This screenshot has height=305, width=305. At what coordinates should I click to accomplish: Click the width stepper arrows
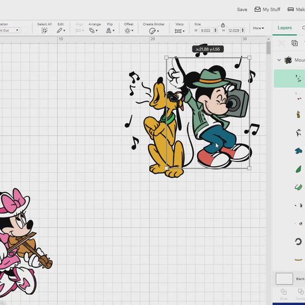pos(215,30)
